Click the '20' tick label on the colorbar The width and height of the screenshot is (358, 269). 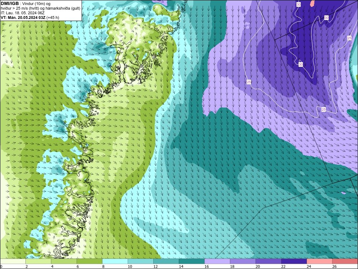pyautogui.click(x=258, y=266)
